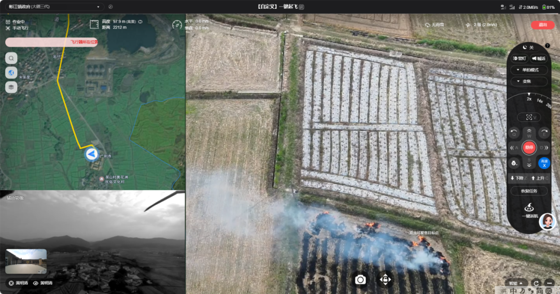
Task: Click the 中 input method indicator in IME bar
Action: (x=513, y=290)
